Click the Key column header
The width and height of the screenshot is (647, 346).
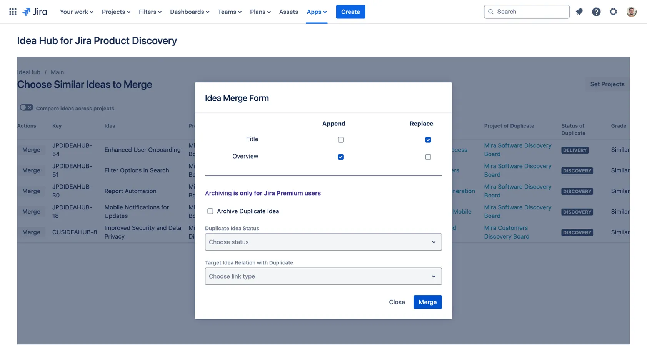click(57, 126)
